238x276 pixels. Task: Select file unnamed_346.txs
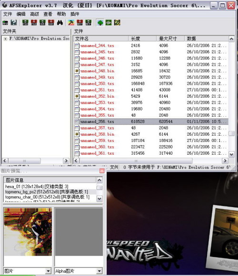[x=97, y=58]
